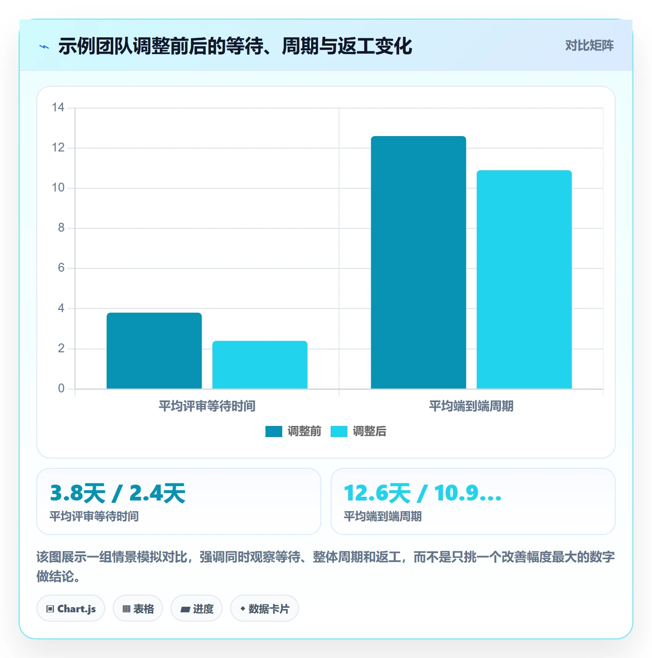Click the 平均端到端周期 x-axis label
Viewport: 652px width, 658px height.
pyautogui.click(x=471, y=406)
